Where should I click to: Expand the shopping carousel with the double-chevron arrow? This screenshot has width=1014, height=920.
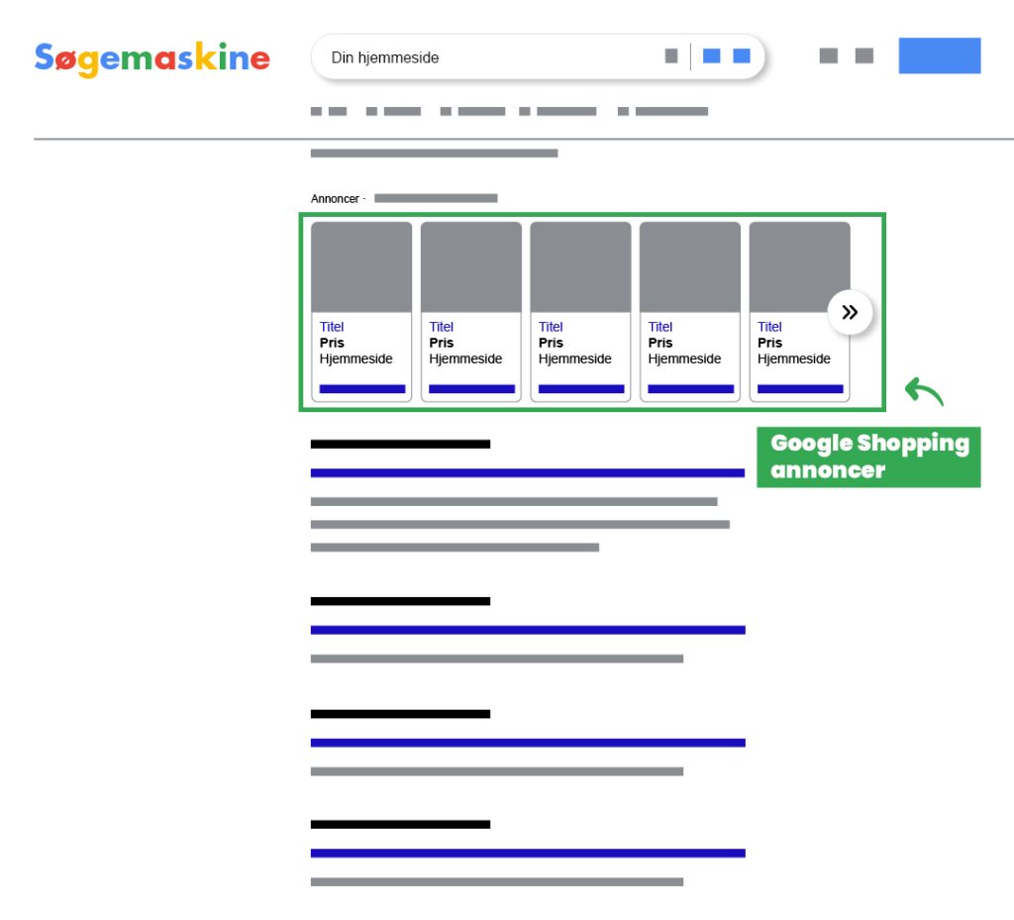(849, 311)
